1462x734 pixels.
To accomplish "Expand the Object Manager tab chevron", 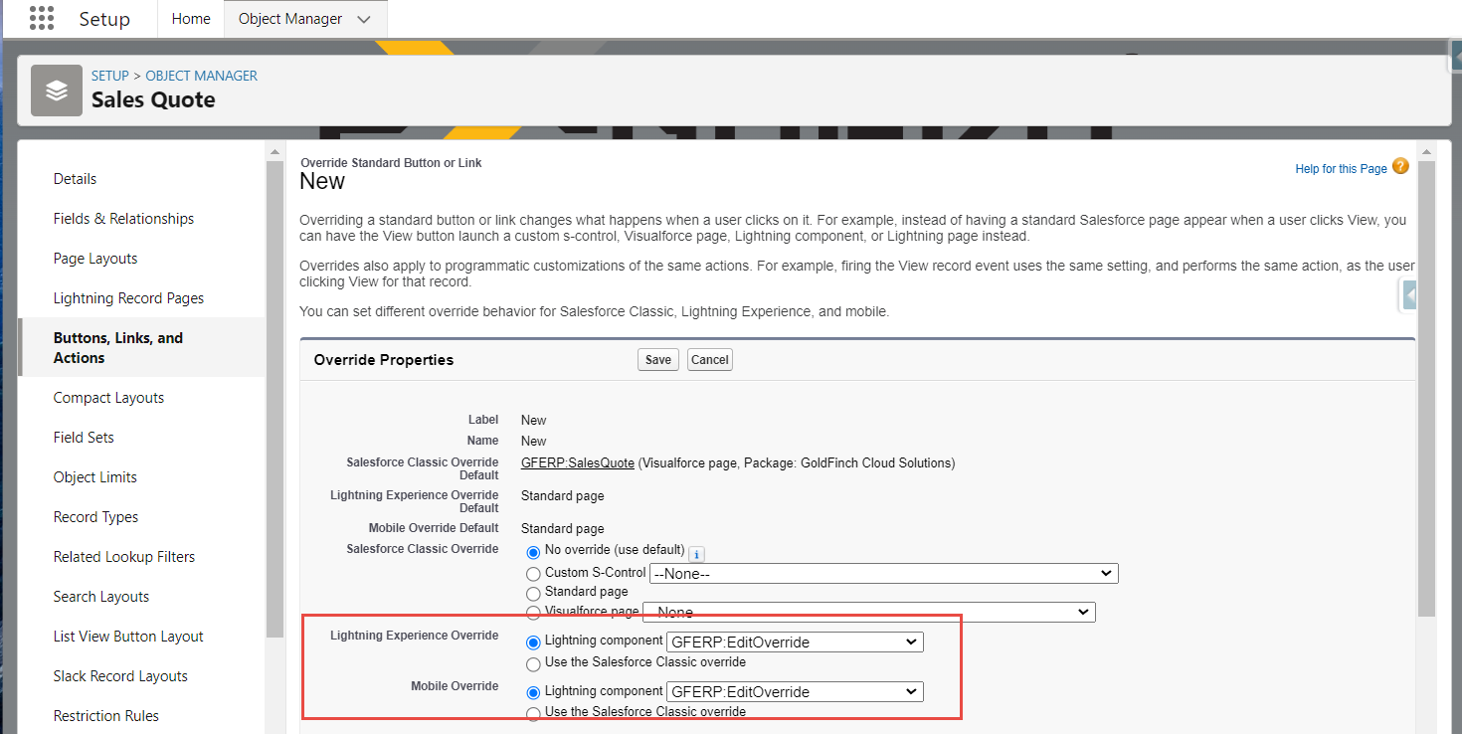I will 364,20.
